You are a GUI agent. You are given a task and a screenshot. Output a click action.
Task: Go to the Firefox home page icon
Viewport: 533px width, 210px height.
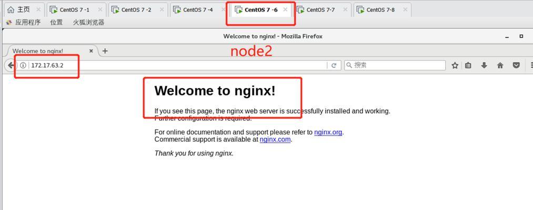point(500,66)
